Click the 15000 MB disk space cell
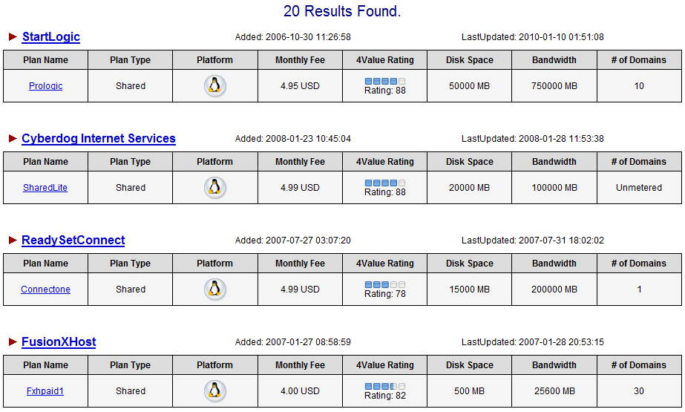Image resolution: width=685 pixels, height=412 pixels. click(469, 290)
